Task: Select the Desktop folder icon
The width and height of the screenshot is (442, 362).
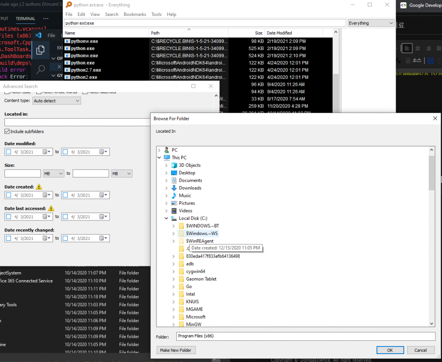Action: [174, 173]
